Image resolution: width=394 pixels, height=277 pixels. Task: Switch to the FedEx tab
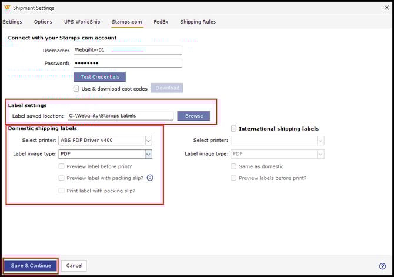coord(161,22)
